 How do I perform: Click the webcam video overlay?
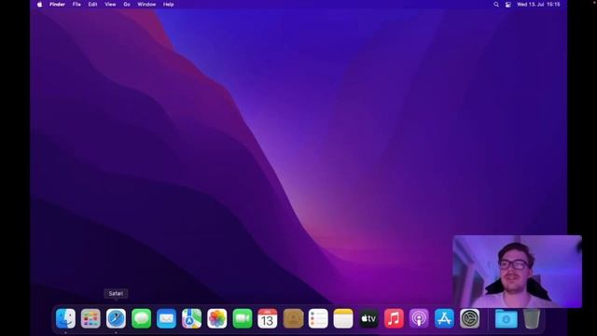coord(517,272)
